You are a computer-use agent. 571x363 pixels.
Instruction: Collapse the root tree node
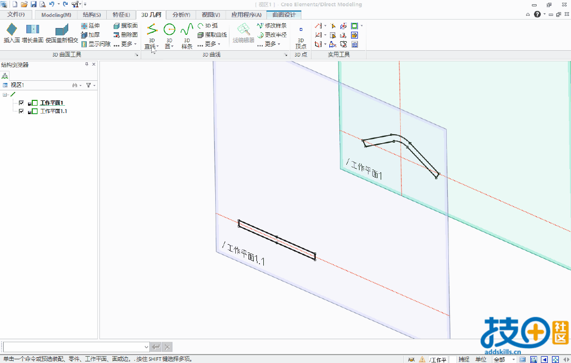5,95
